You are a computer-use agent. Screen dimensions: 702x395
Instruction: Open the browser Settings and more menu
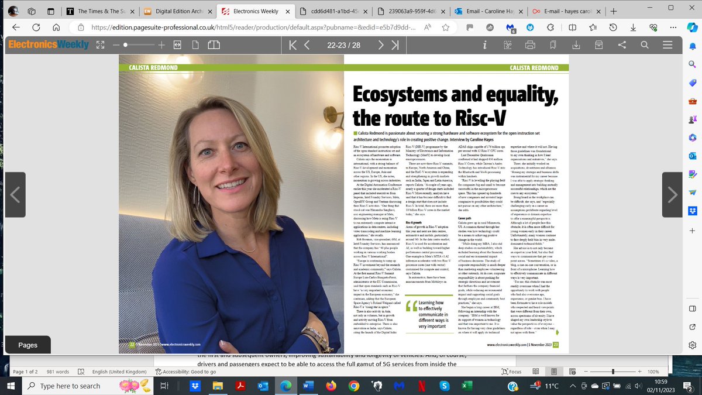click(x=673, y=27)
